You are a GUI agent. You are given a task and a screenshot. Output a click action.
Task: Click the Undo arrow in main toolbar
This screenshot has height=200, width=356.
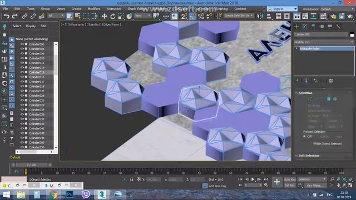coord(7,16)
